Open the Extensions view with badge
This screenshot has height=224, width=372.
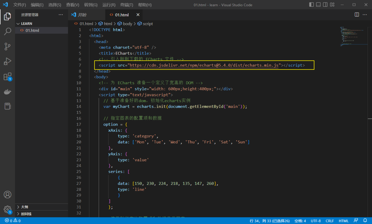coord(7,76)
